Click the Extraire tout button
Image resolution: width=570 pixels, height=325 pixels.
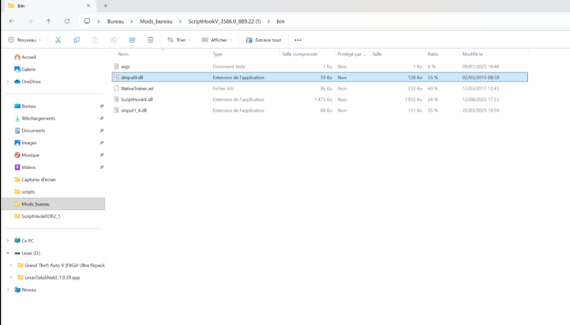263,40
